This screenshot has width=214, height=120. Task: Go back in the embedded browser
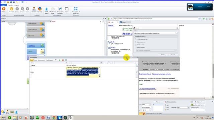tap(109, 19)
